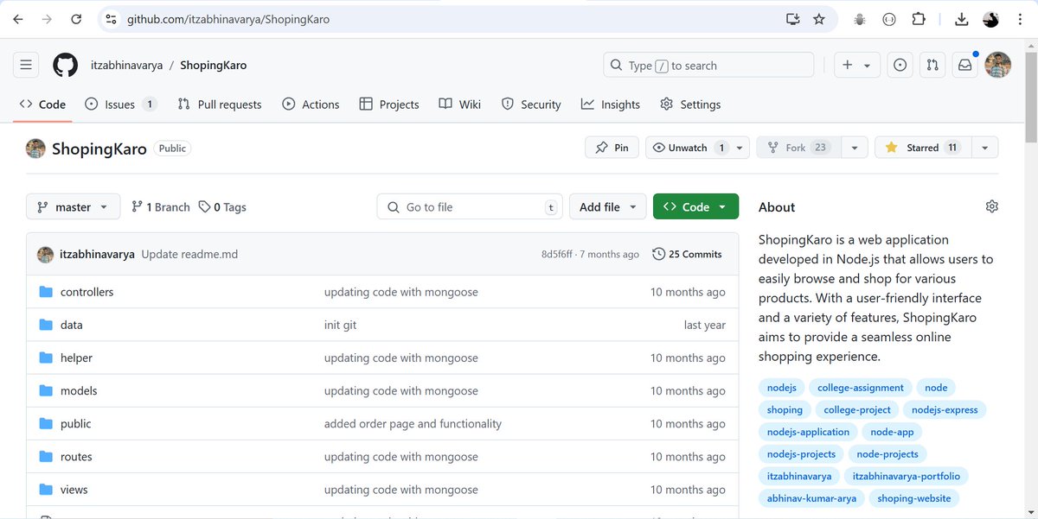
Task: Switch to the Projects tab
Action: (389, 104)
